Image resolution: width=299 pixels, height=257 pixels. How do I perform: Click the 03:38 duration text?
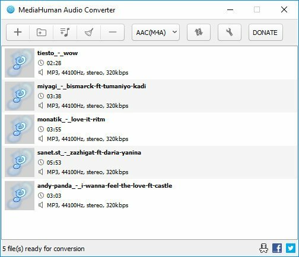pyautogui.click(x=54, y=97)
